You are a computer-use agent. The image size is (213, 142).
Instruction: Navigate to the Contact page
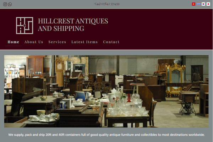tap(111, 42)
